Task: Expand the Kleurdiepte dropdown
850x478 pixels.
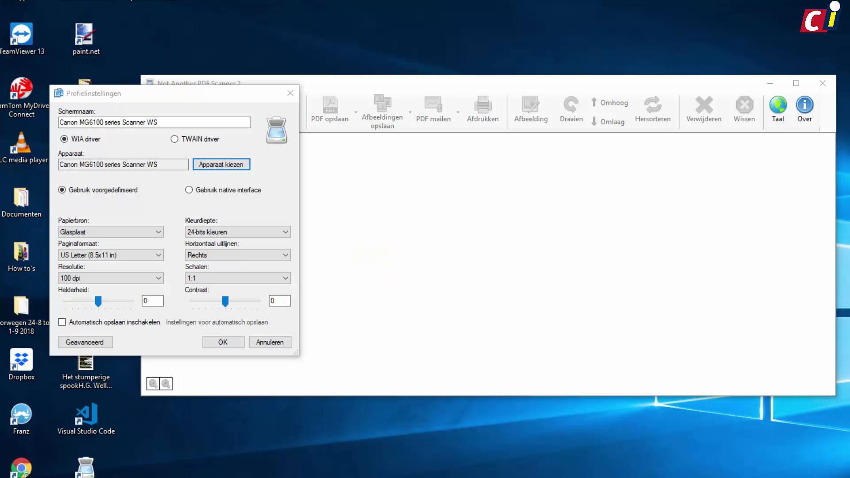Action: tap(237, 232)
